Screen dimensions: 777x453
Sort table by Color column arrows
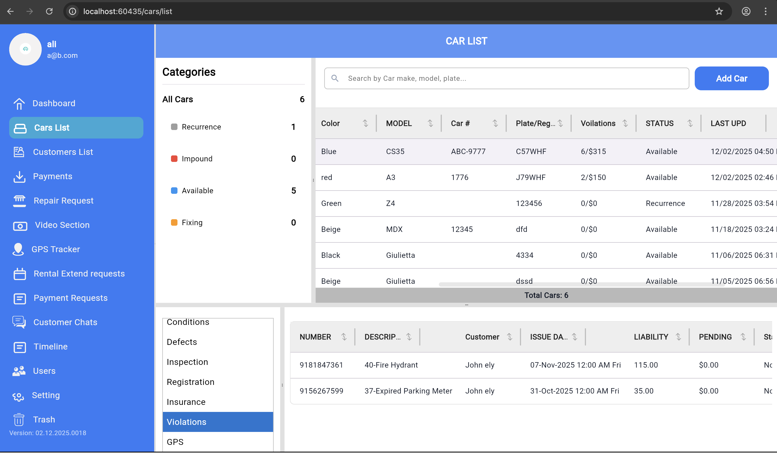pyautogui.click(x=366, y=124)
